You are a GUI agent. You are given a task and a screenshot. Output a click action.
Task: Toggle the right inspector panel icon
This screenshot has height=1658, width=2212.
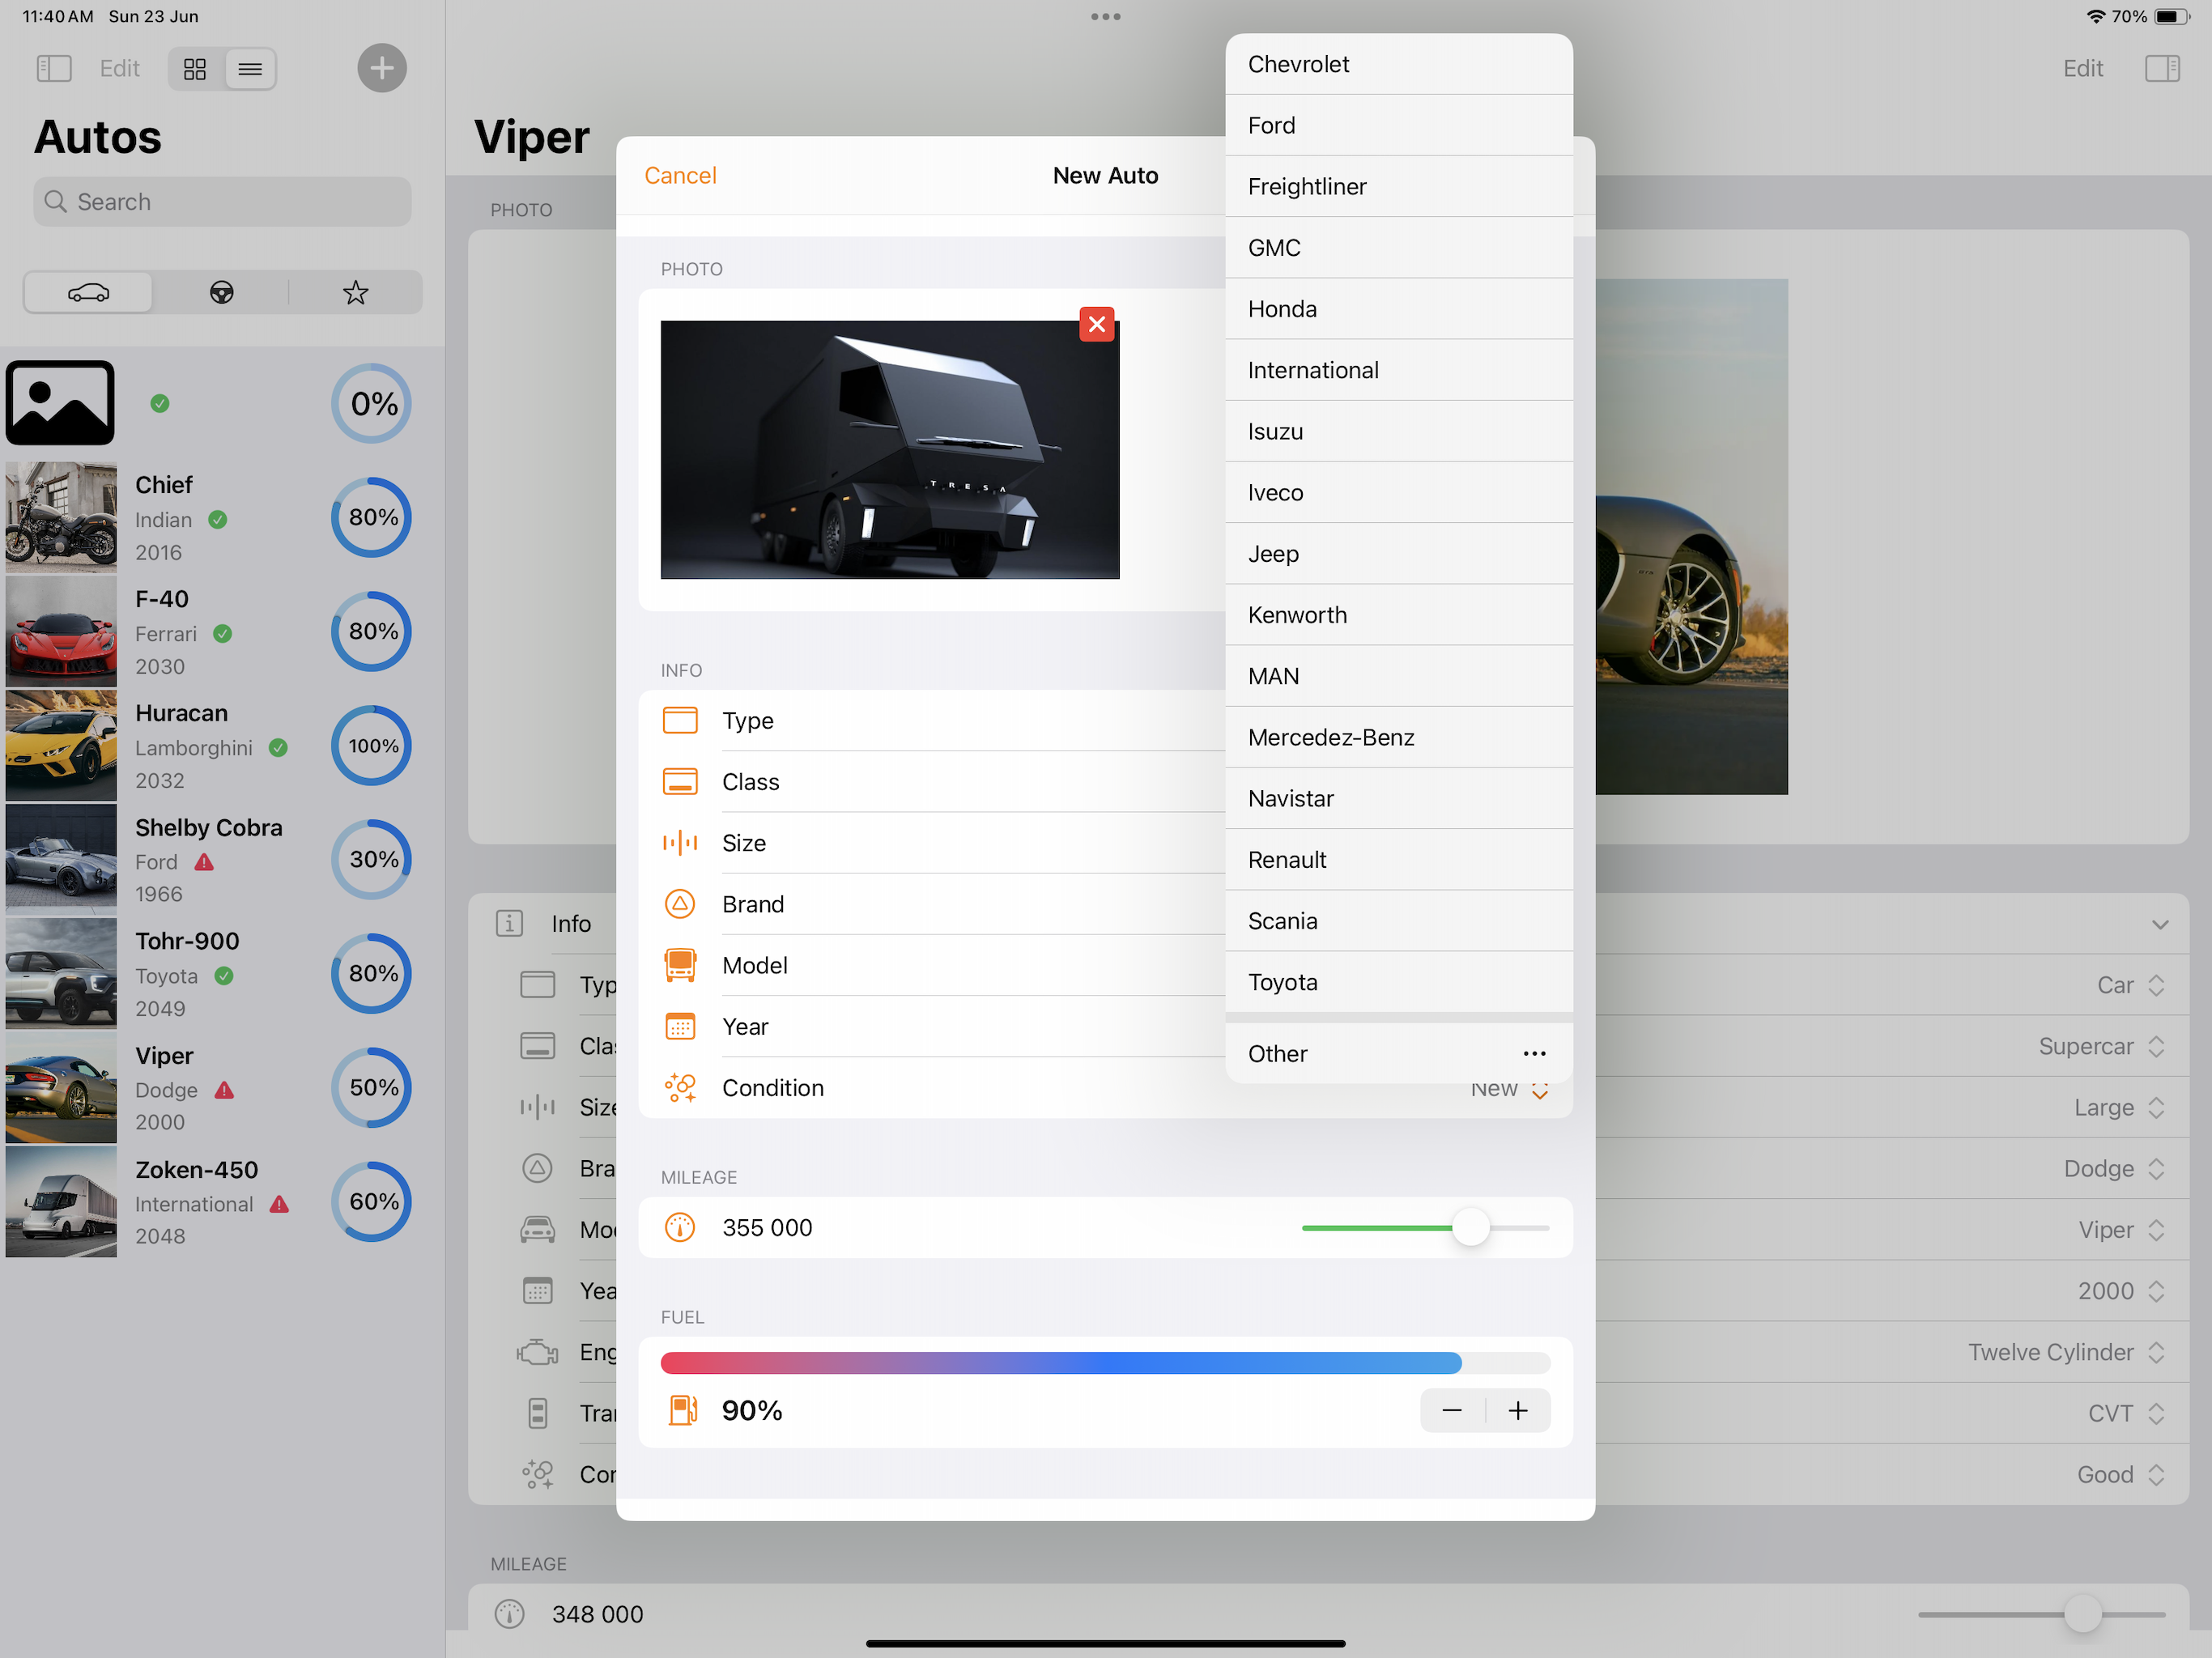click(2162, 68)
